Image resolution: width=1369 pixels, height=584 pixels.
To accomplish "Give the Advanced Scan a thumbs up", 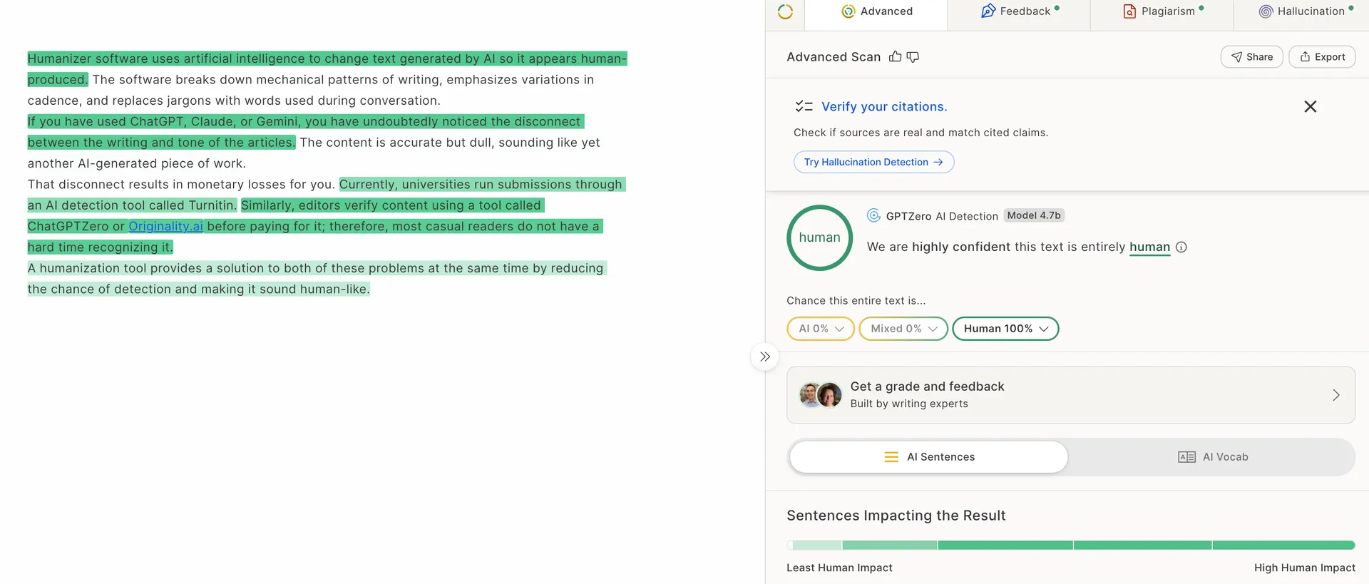I will point(896,56).
